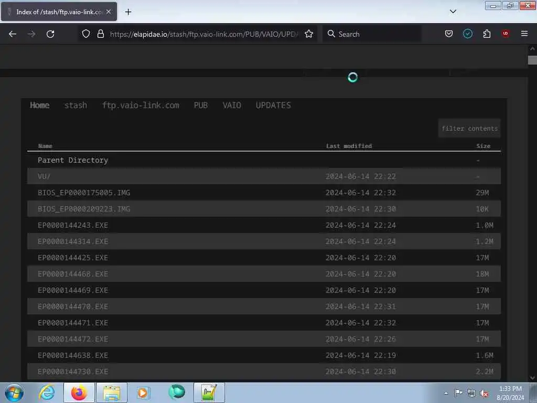Open the Pocket save icon

[x=449, y=34]
